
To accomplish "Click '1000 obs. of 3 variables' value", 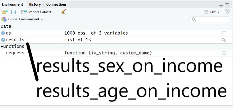I will pyautogui.click(x=96, y=33).
